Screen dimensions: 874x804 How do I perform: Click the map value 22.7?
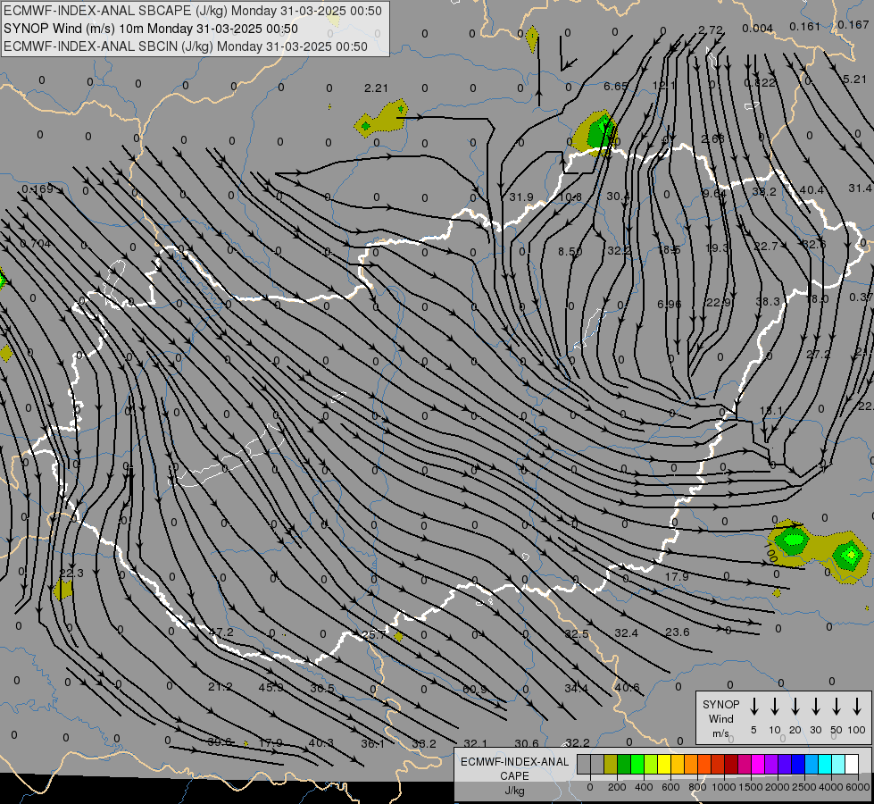click(x=765, y=246)
